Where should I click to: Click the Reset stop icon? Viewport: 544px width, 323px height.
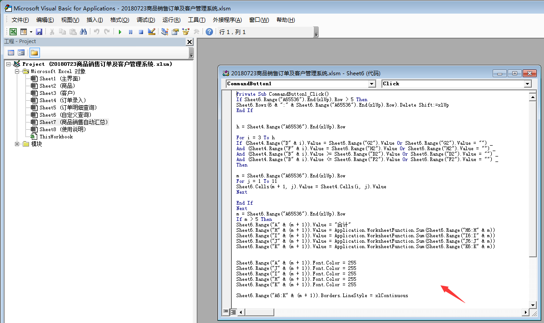(141, 32)
